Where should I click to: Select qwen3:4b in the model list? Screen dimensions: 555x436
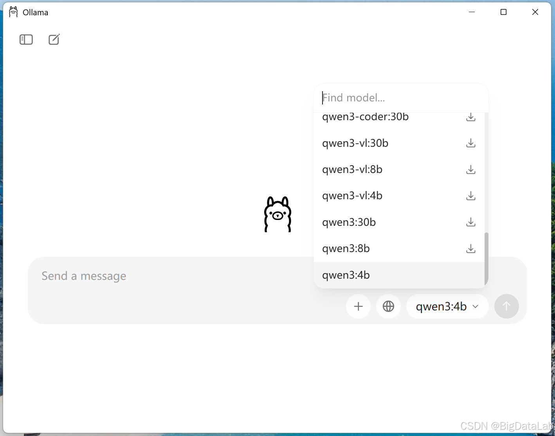coord(399,275)
